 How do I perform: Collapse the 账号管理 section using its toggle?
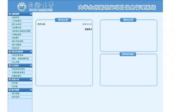click(x=31, y=90)
